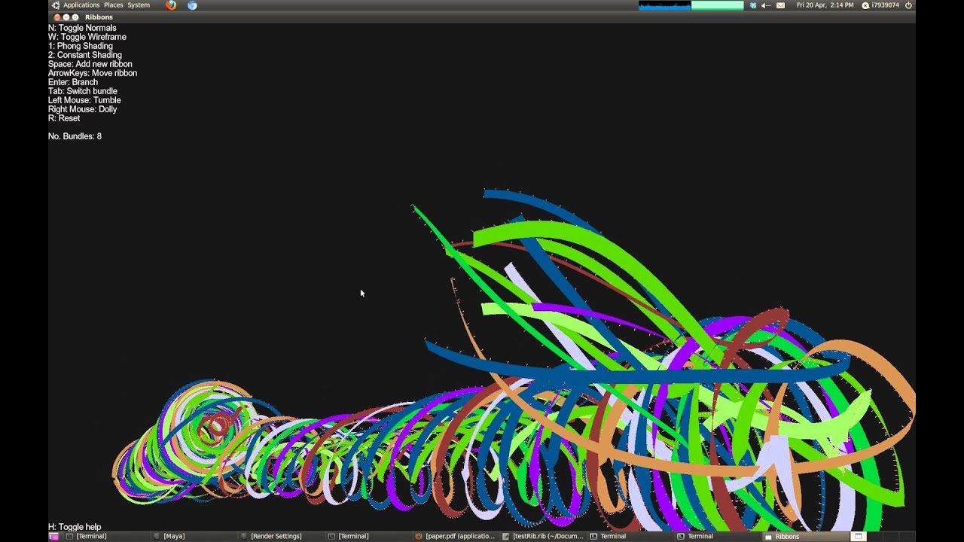Click the 'H: Toggle help' text

coord(75,527)
